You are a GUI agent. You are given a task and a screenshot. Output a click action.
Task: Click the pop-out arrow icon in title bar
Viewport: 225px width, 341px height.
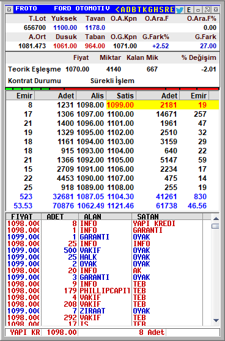[207, 10]
